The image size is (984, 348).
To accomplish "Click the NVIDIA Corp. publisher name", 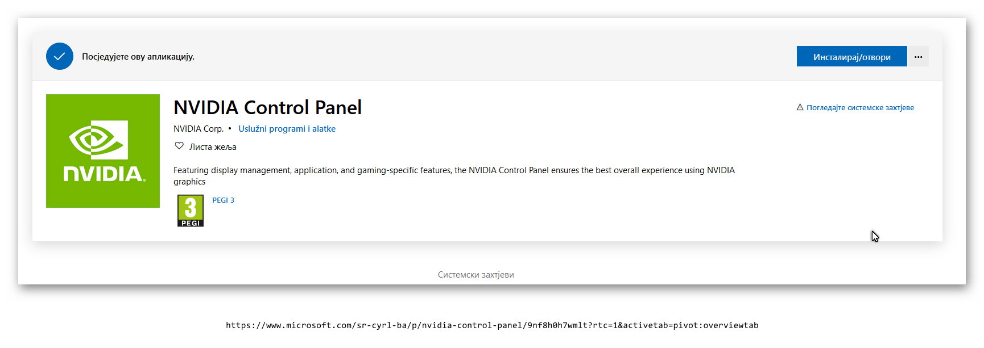I will [198, 129].
